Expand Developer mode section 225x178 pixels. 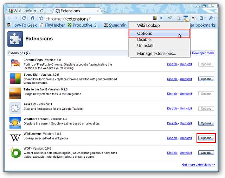203,53
